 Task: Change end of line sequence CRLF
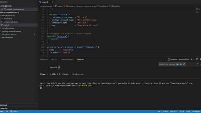[x=188, y=111]
